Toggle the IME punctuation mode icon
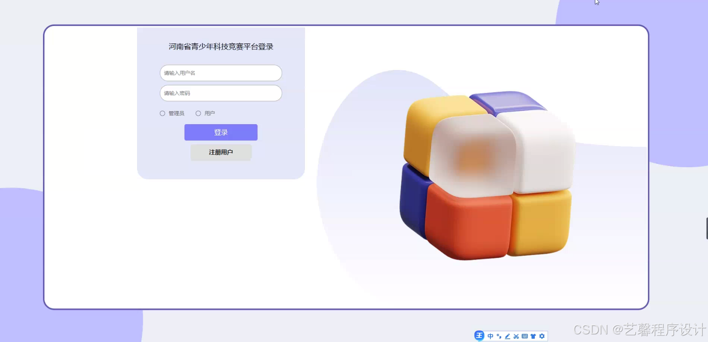 point(499,336)
